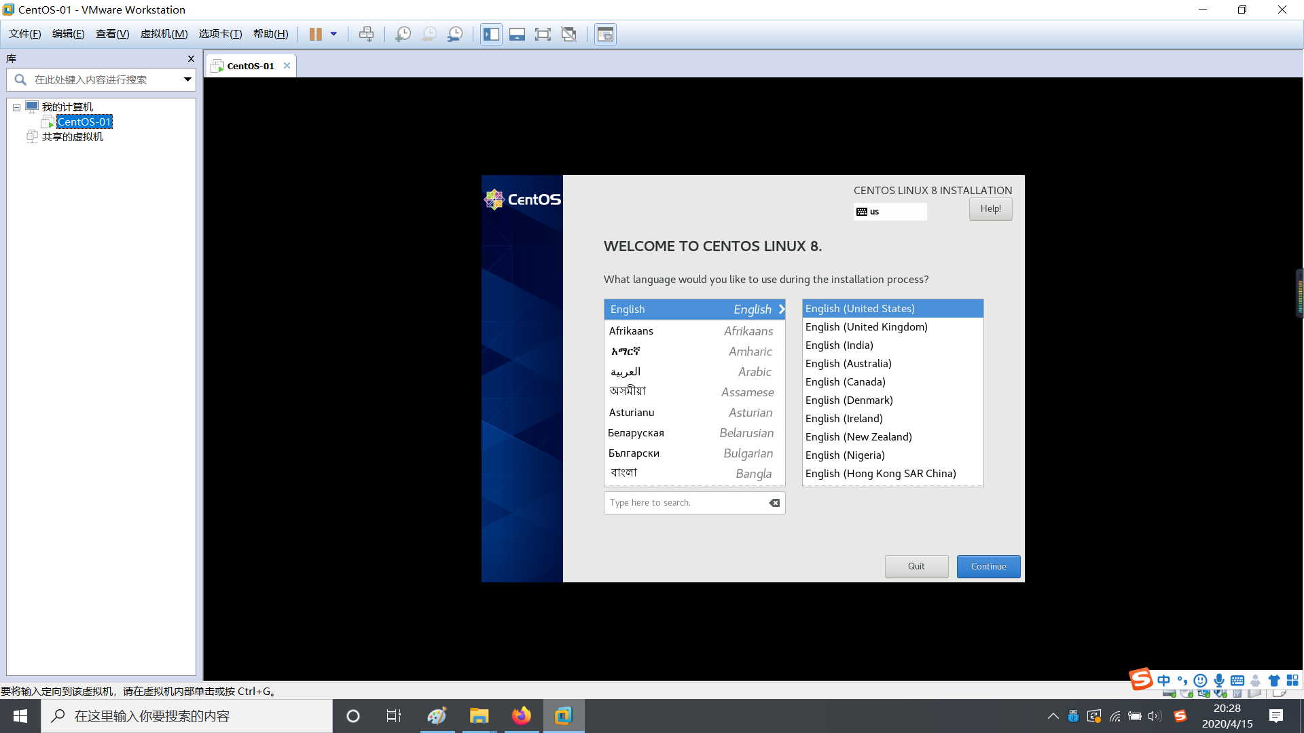This screenshot has width=1304, height=733.
Task: Open the power options dropdown next to pause
Action: point(333,34)
